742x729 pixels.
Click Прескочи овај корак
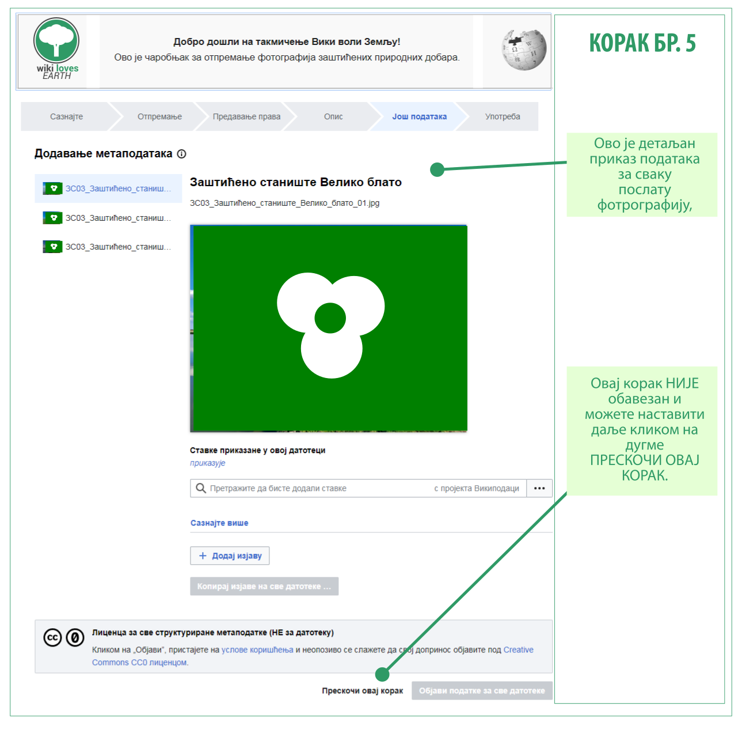click(x=363, y=690)
